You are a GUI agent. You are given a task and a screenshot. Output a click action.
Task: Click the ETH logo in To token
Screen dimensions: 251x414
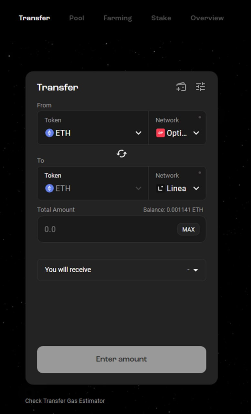(49, 188)
